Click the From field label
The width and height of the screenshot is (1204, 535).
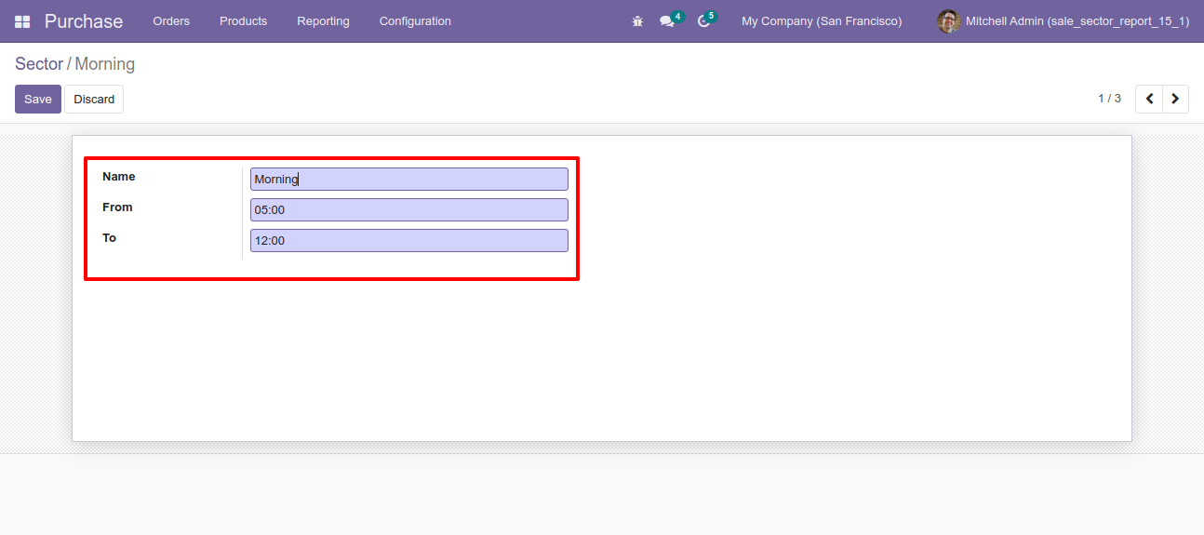pos(117,207)
